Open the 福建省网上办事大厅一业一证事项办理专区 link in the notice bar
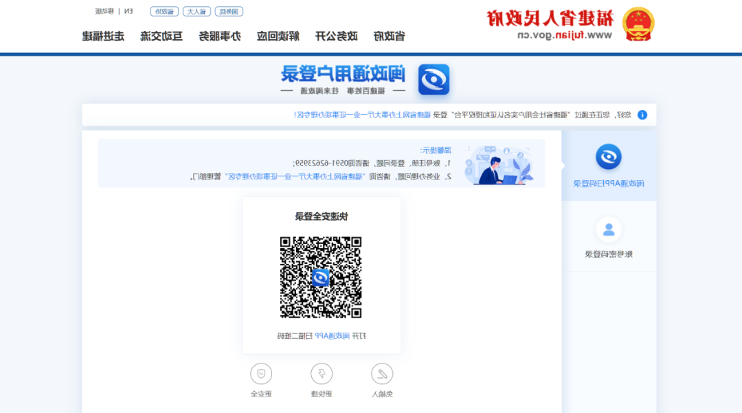The height and width of the screenshot is (413, 742). pyautogui.click(x=363, y=115)
